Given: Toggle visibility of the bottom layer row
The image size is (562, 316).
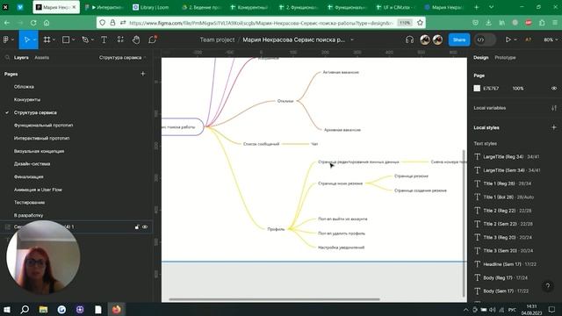Looking at the screenshot, I should click(x=145, y=226).
